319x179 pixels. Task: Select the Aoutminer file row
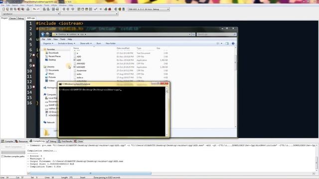pyautogui.click(x=121, y=71)
